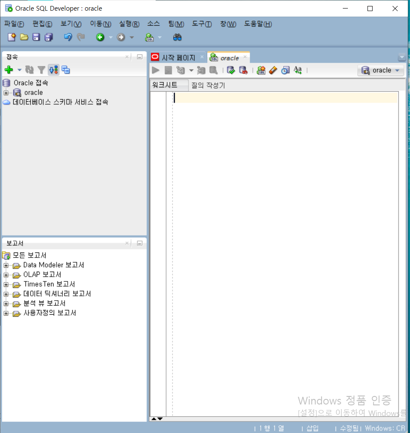Open the oracle connection combo box
The image size is (410, 433).
[x=381, y=70]
